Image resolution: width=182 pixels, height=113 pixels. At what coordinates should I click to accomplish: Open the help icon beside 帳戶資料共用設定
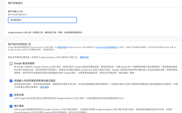[30, 44]
